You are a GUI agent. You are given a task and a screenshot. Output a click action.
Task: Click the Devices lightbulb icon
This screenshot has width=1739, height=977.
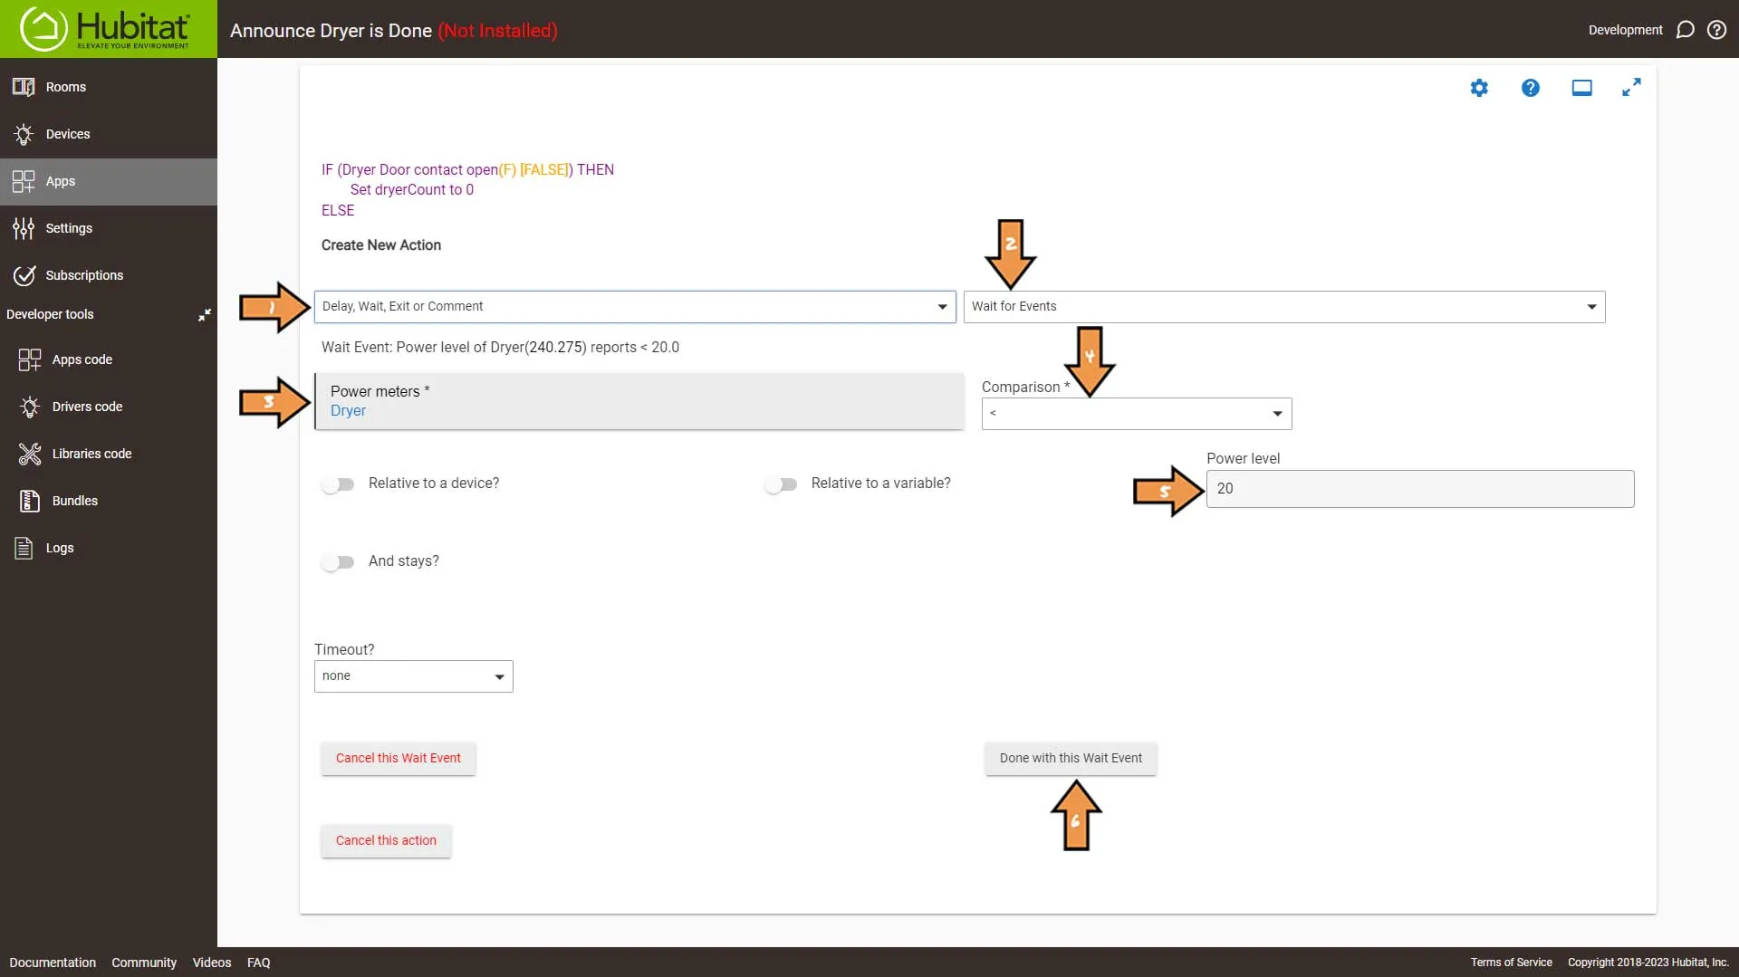[x=24, y=134]
